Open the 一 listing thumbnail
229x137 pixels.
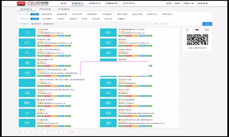click(27, 83)
